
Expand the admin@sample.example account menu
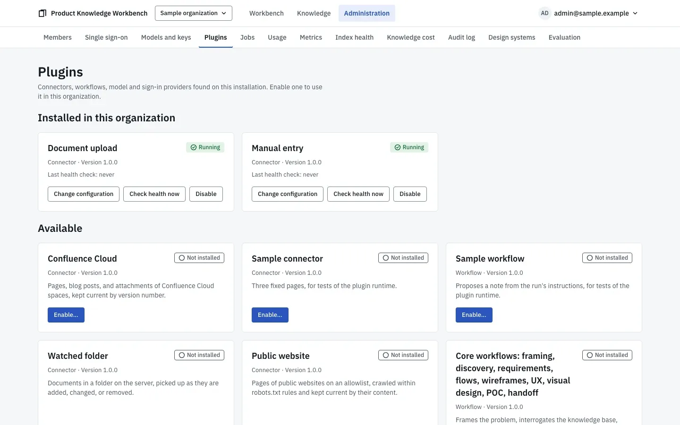(589, 13)
